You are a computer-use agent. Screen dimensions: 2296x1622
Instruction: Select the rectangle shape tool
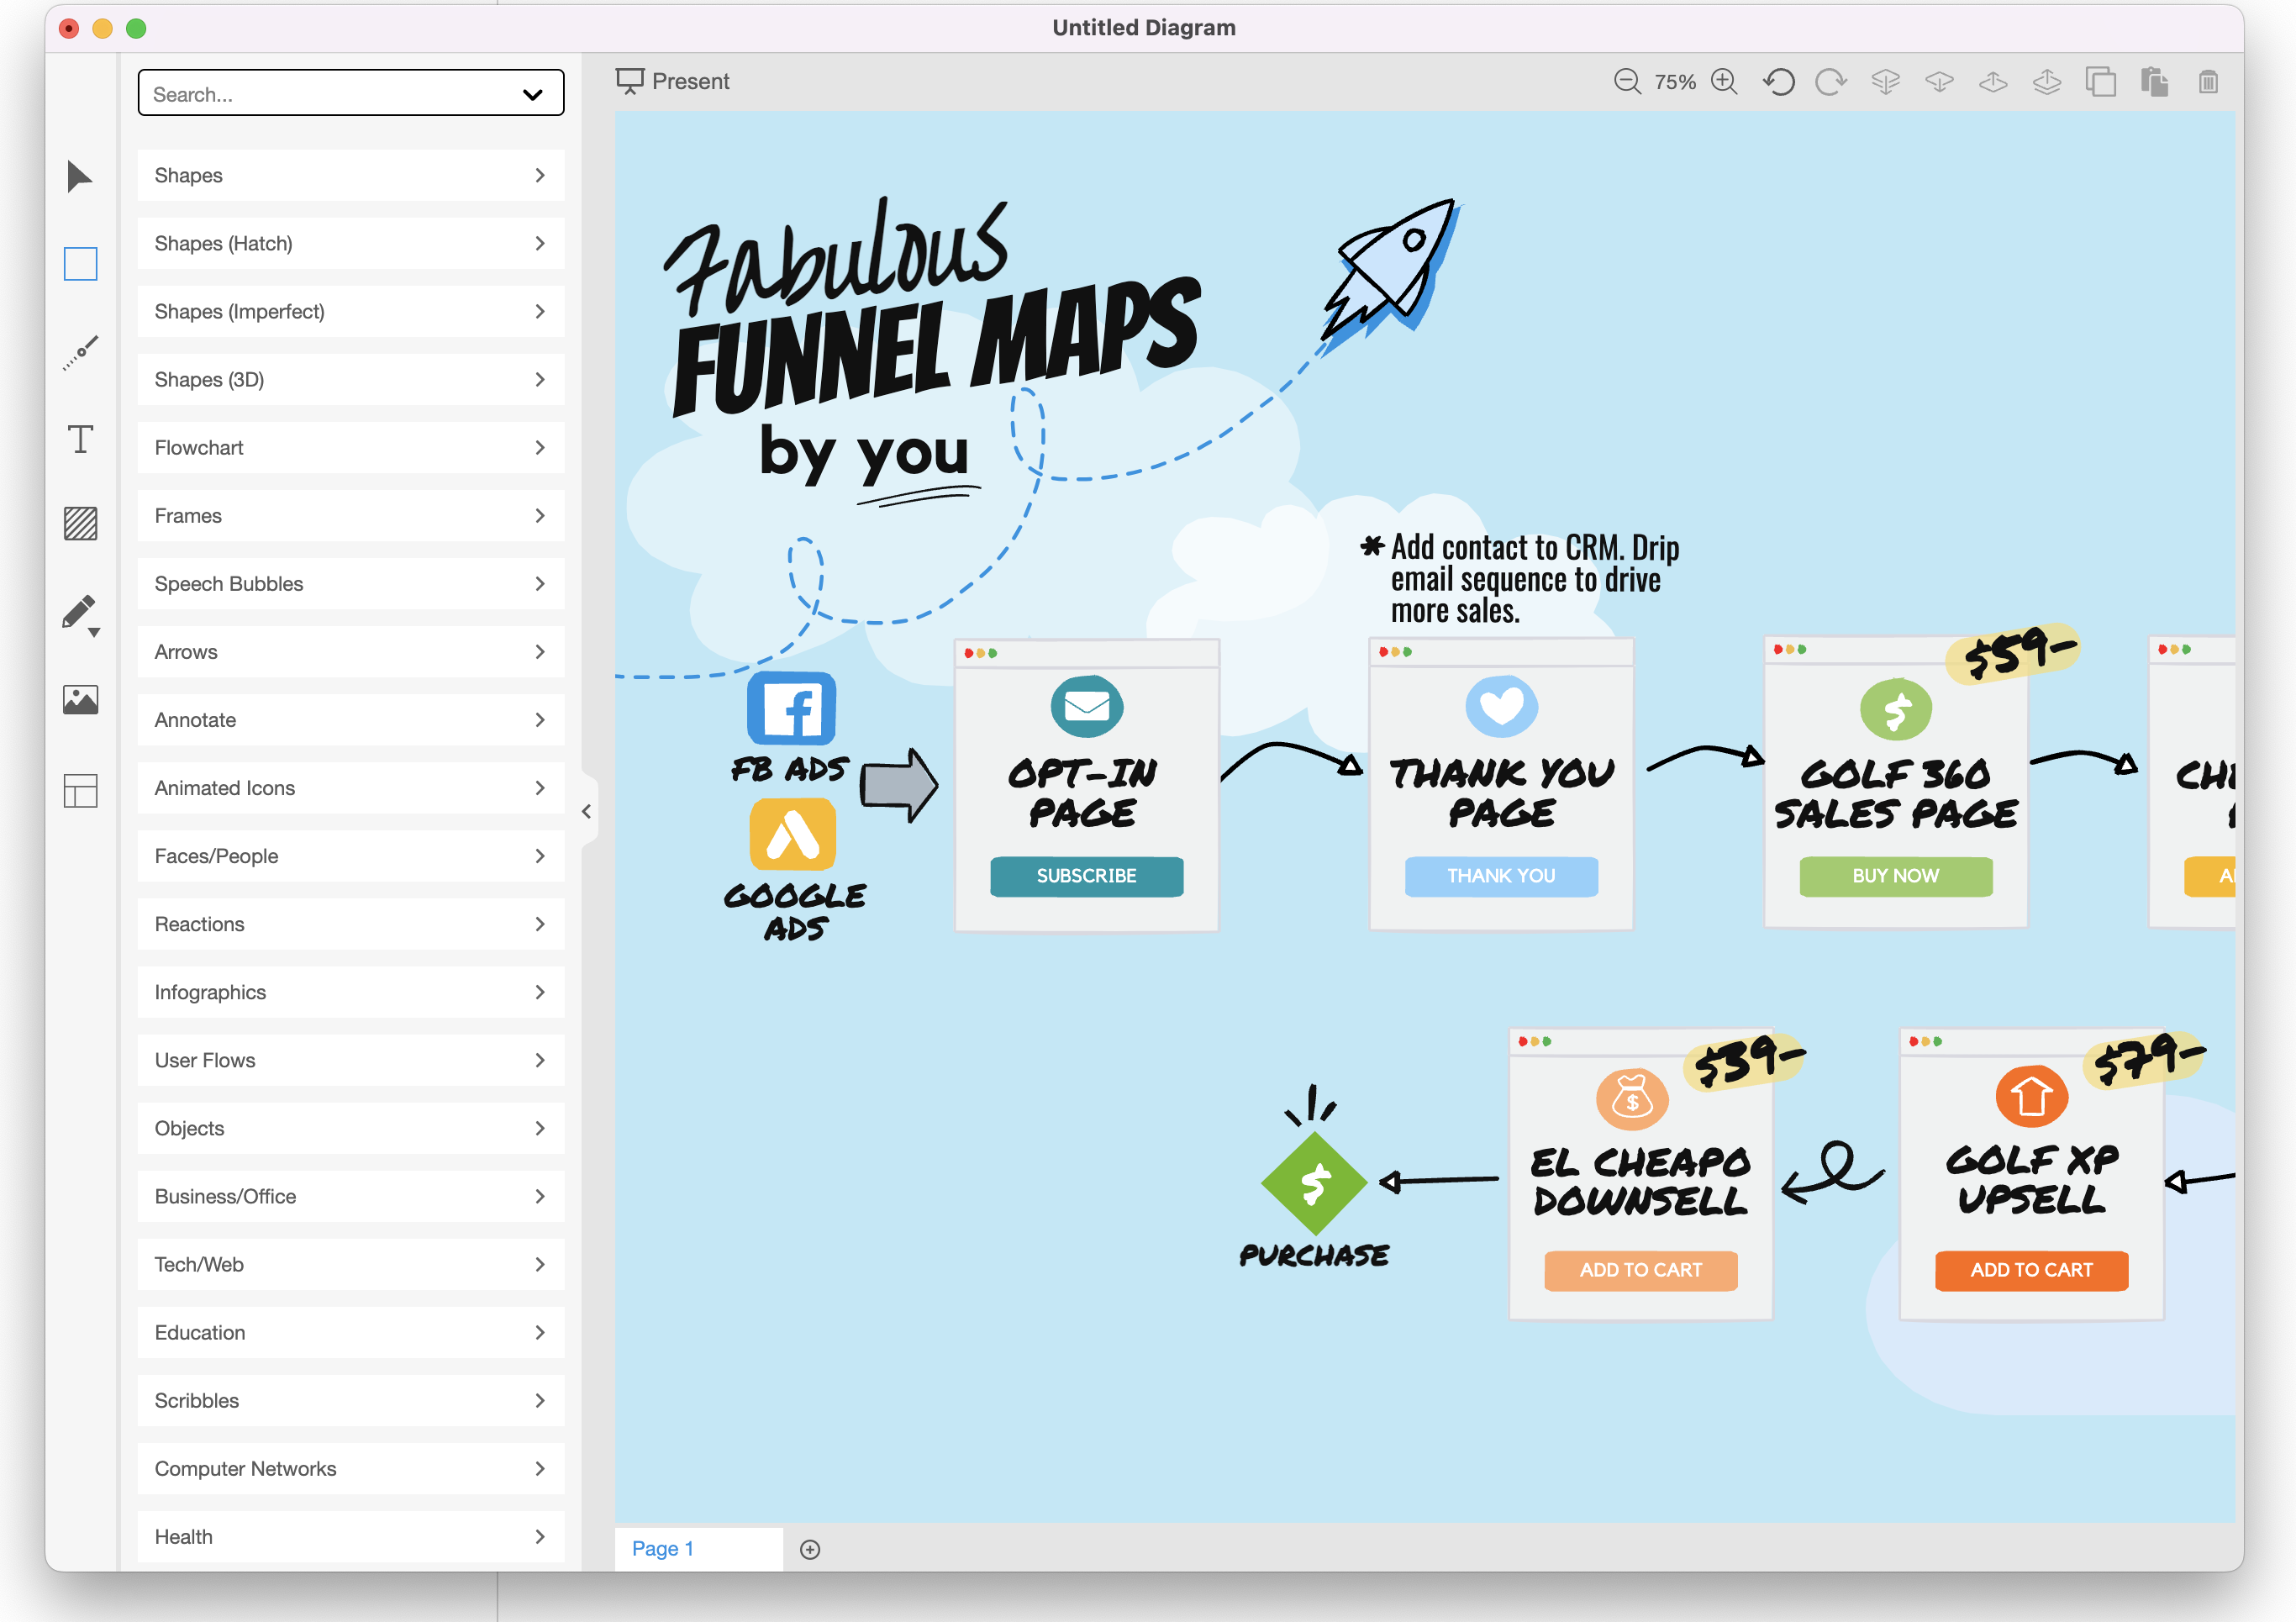pos(80,264)
